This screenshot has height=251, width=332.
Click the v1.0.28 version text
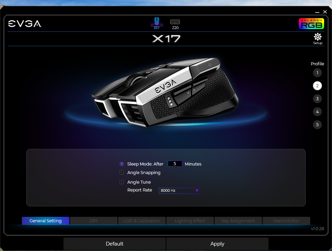click(x=317, y=228)
